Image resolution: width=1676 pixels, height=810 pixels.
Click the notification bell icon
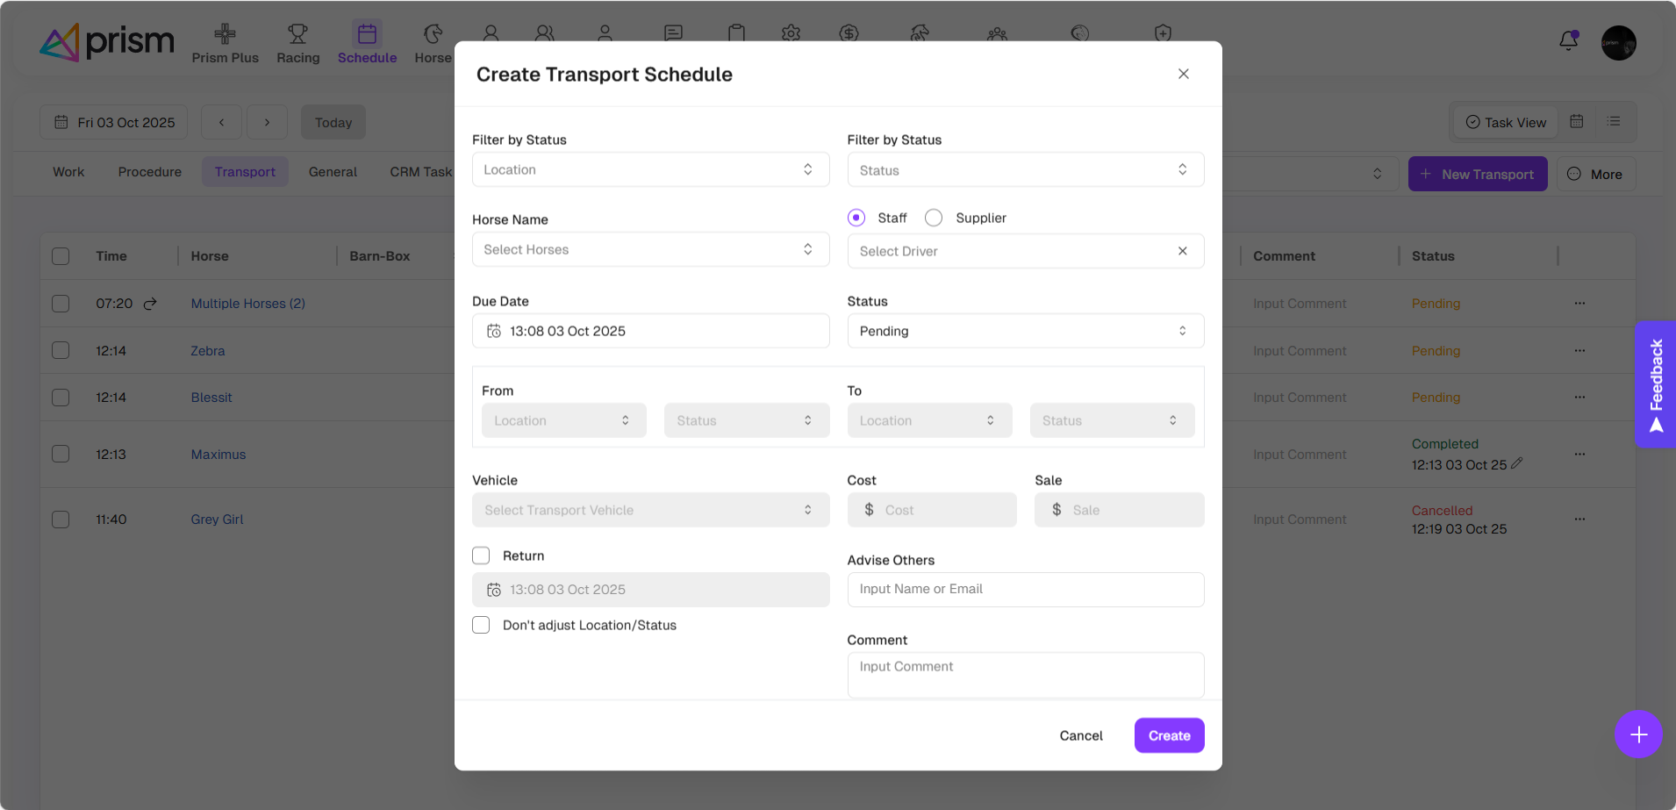click(1568, 41)
